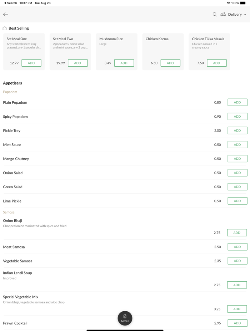This screenshot has height=333, width=250.
Task: Select the Samosa category heading
Action: pos(9,212)
